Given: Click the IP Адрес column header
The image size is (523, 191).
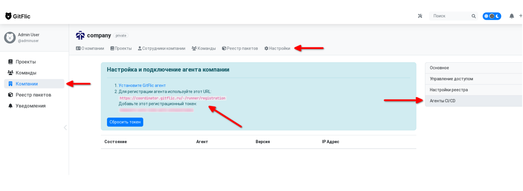Looking at the screenshot, I should click(331, 142).
